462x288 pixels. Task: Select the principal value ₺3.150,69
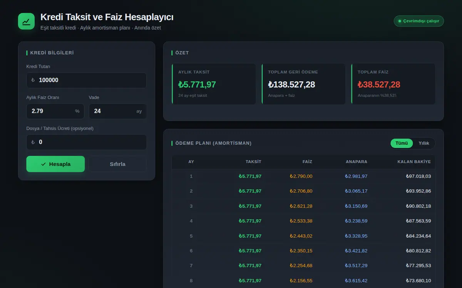pos(356,206)
